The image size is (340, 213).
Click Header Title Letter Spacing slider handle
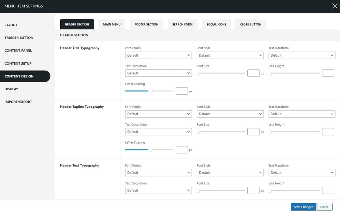click(x=150, y=91)
